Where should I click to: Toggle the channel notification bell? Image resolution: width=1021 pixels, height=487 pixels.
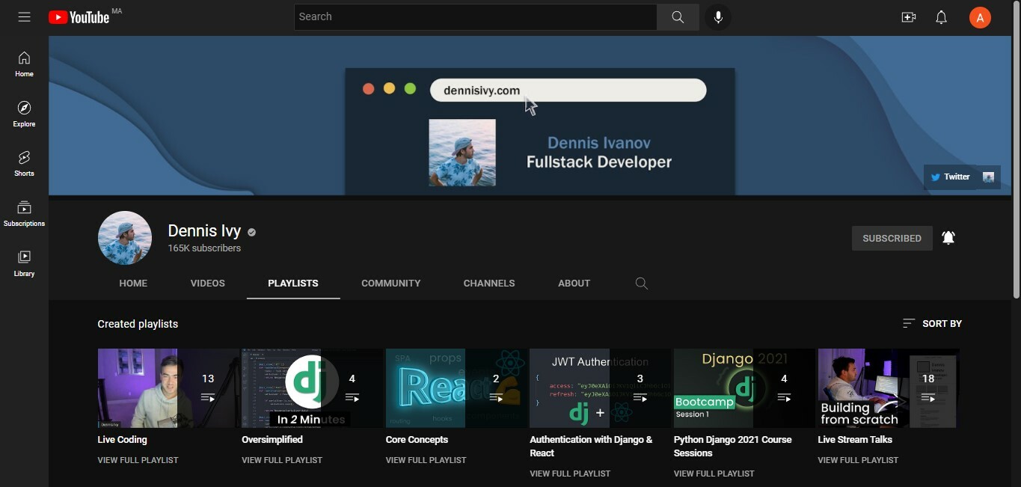coord(948,238)
